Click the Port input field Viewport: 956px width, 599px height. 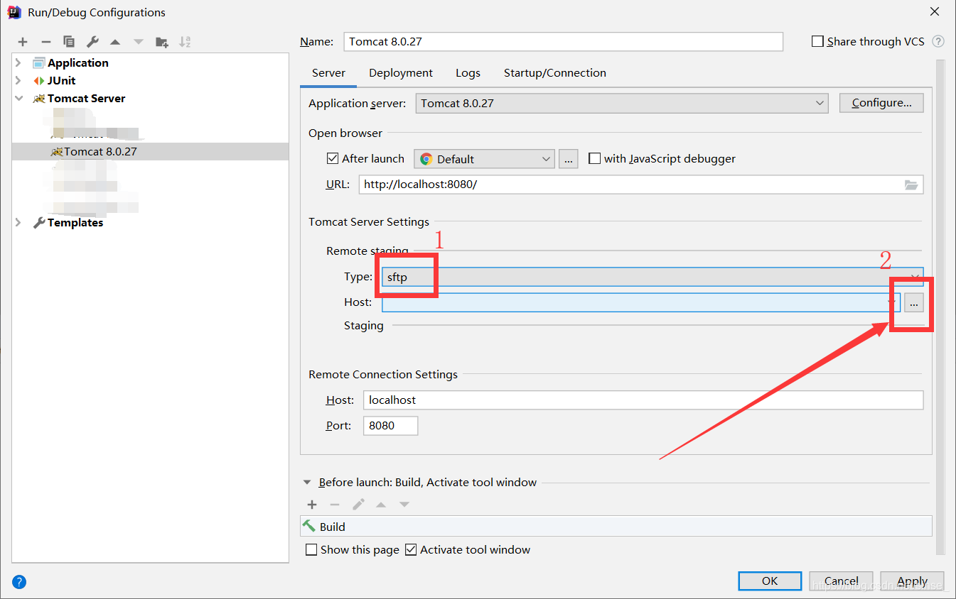tap(390, 426)
